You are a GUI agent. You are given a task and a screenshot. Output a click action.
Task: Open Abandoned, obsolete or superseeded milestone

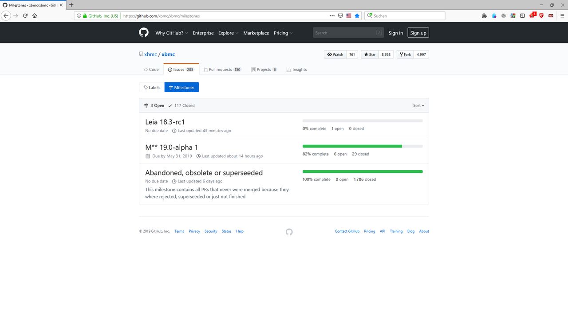coord(204,173)
